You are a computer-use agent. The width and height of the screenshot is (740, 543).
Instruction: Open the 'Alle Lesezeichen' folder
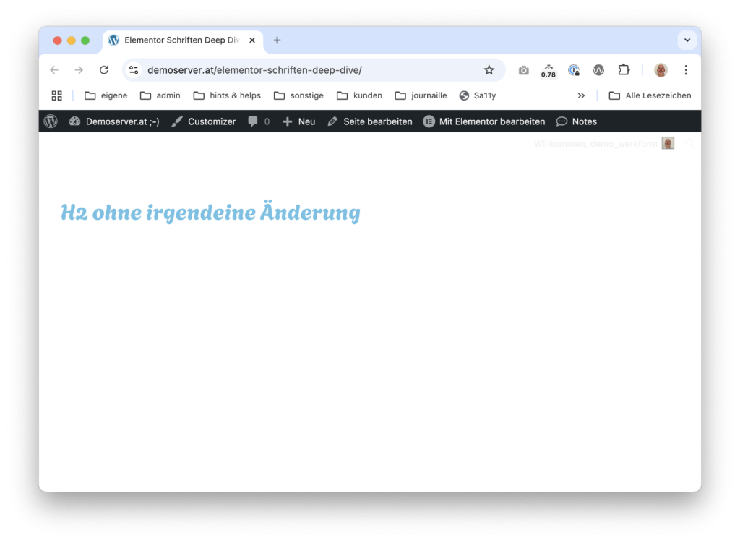(650, 95)
